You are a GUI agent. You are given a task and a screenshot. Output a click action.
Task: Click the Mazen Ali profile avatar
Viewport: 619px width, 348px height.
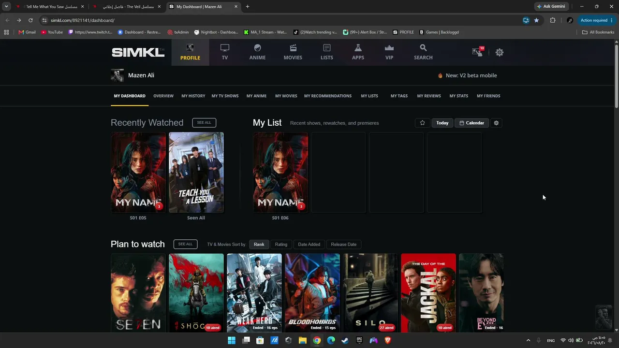pos(117,75)
